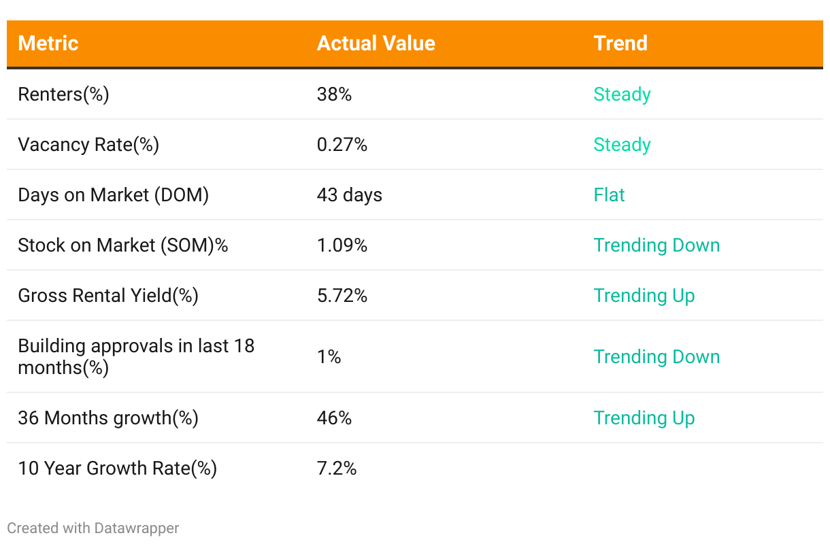830x544 pixels.
Task: Click the 43 days value
Action: pyautogui.click(x=350, y=195)
